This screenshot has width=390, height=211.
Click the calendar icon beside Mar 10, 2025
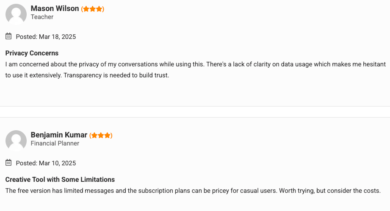coord(8,163)
